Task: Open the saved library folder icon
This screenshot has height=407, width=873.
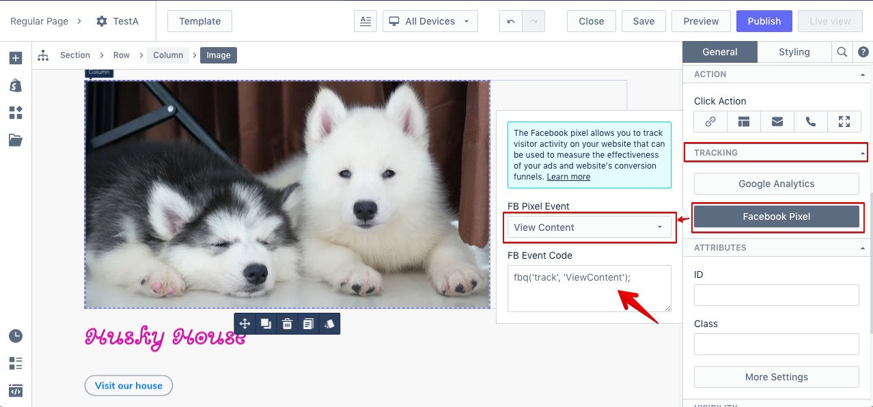Action: click(15, 140)
